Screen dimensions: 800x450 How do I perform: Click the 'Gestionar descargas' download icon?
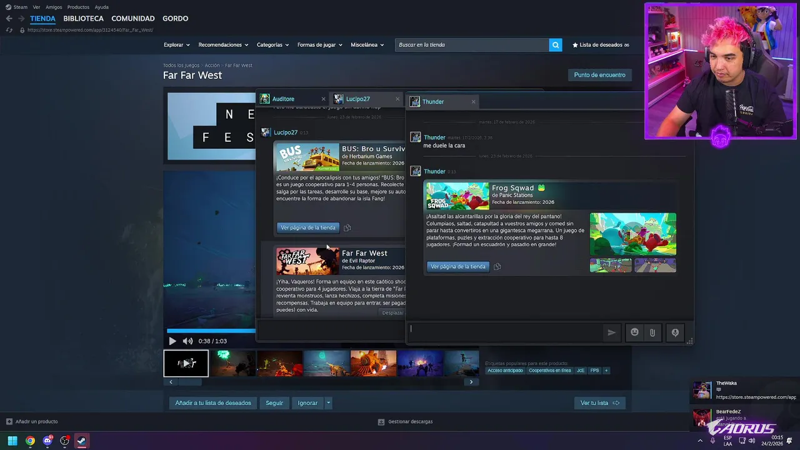tap(381, 422)
